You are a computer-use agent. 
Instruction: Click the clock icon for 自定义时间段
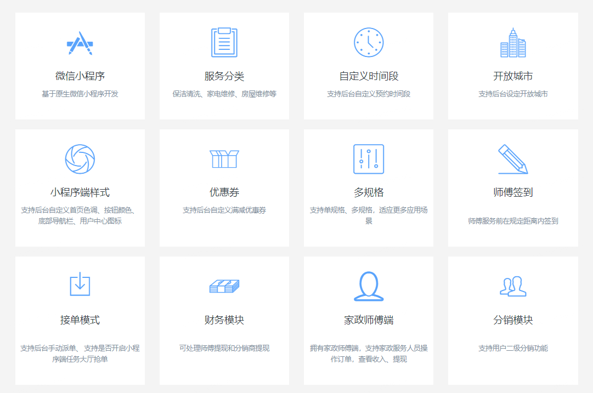(x=369, y=43)
